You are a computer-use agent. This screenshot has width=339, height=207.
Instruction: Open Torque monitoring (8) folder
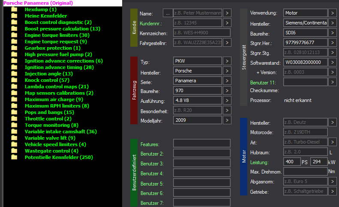tap(51, 125)
